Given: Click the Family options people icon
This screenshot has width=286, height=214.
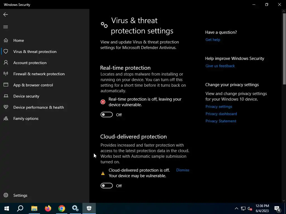Looking at the screenshot, I should (6, 118).
